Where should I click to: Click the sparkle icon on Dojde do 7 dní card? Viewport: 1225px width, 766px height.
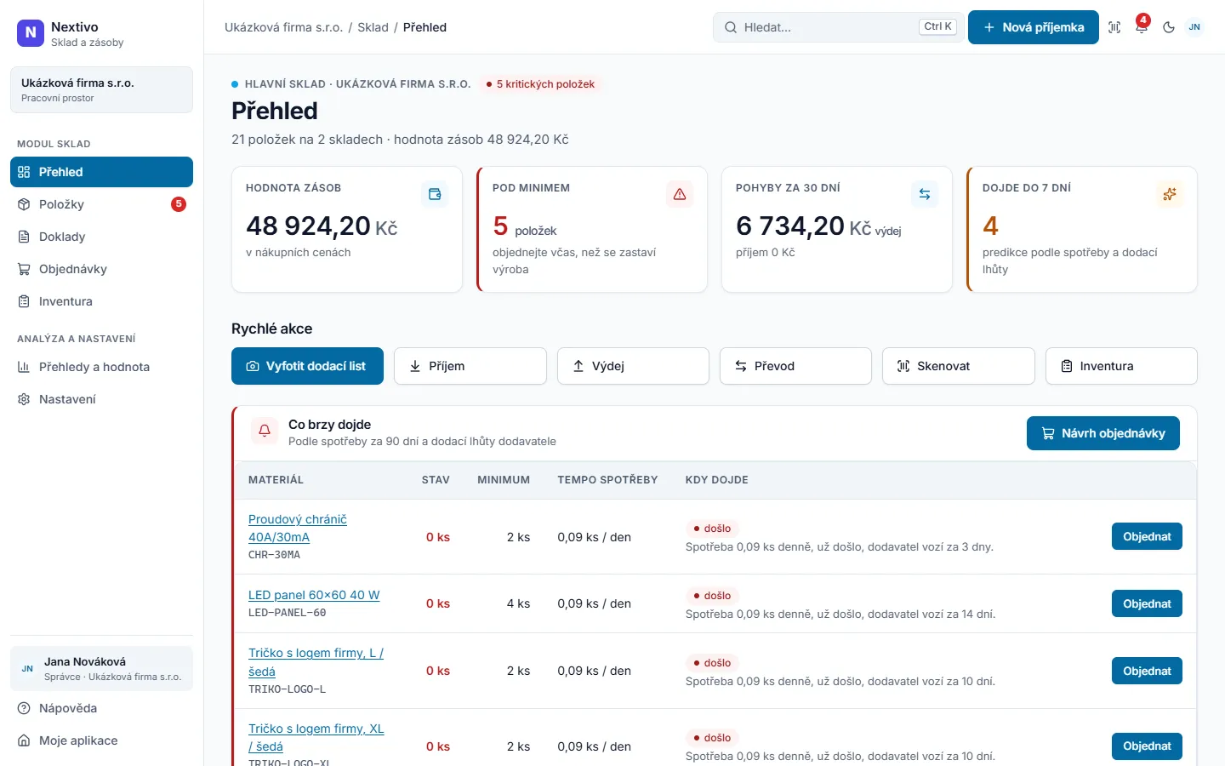click(1170, 194)
